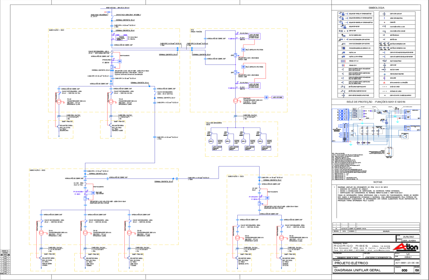Click the CONTRAFO 3.000 kVA transformer symbol
Screen dimensions: 429x280
(x=236, y=102)
